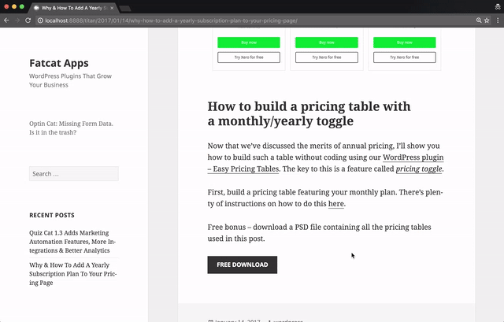Reload the page with the refresh icon

point(28,20)
